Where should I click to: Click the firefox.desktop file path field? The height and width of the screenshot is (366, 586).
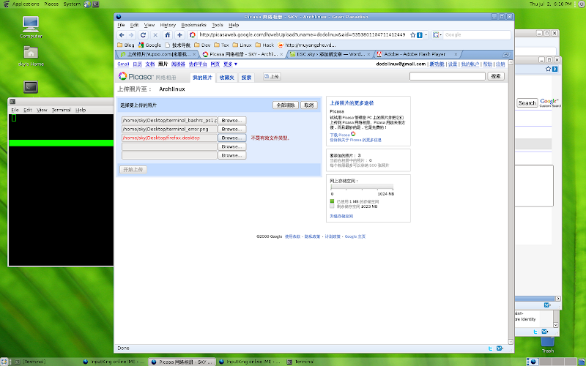pyautogui.click(x=169, y=138)
